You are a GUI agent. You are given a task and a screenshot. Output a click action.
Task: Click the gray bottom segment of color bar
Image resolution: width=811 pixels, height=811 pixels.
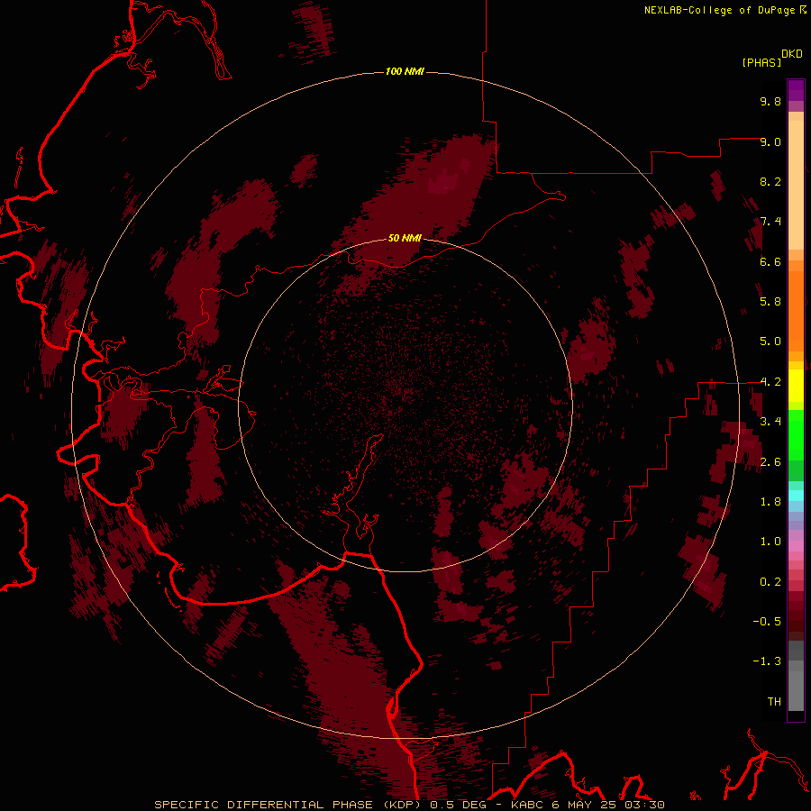click(796, 690)
